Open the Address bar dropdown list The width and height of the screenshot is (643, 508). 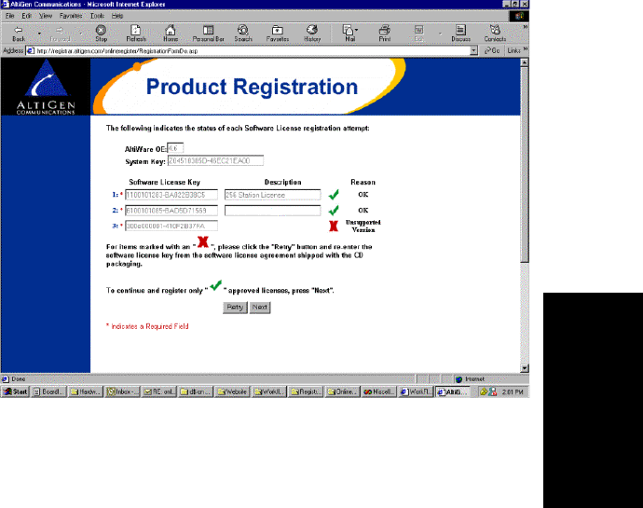pyautogui.click(x=474, y=50)
